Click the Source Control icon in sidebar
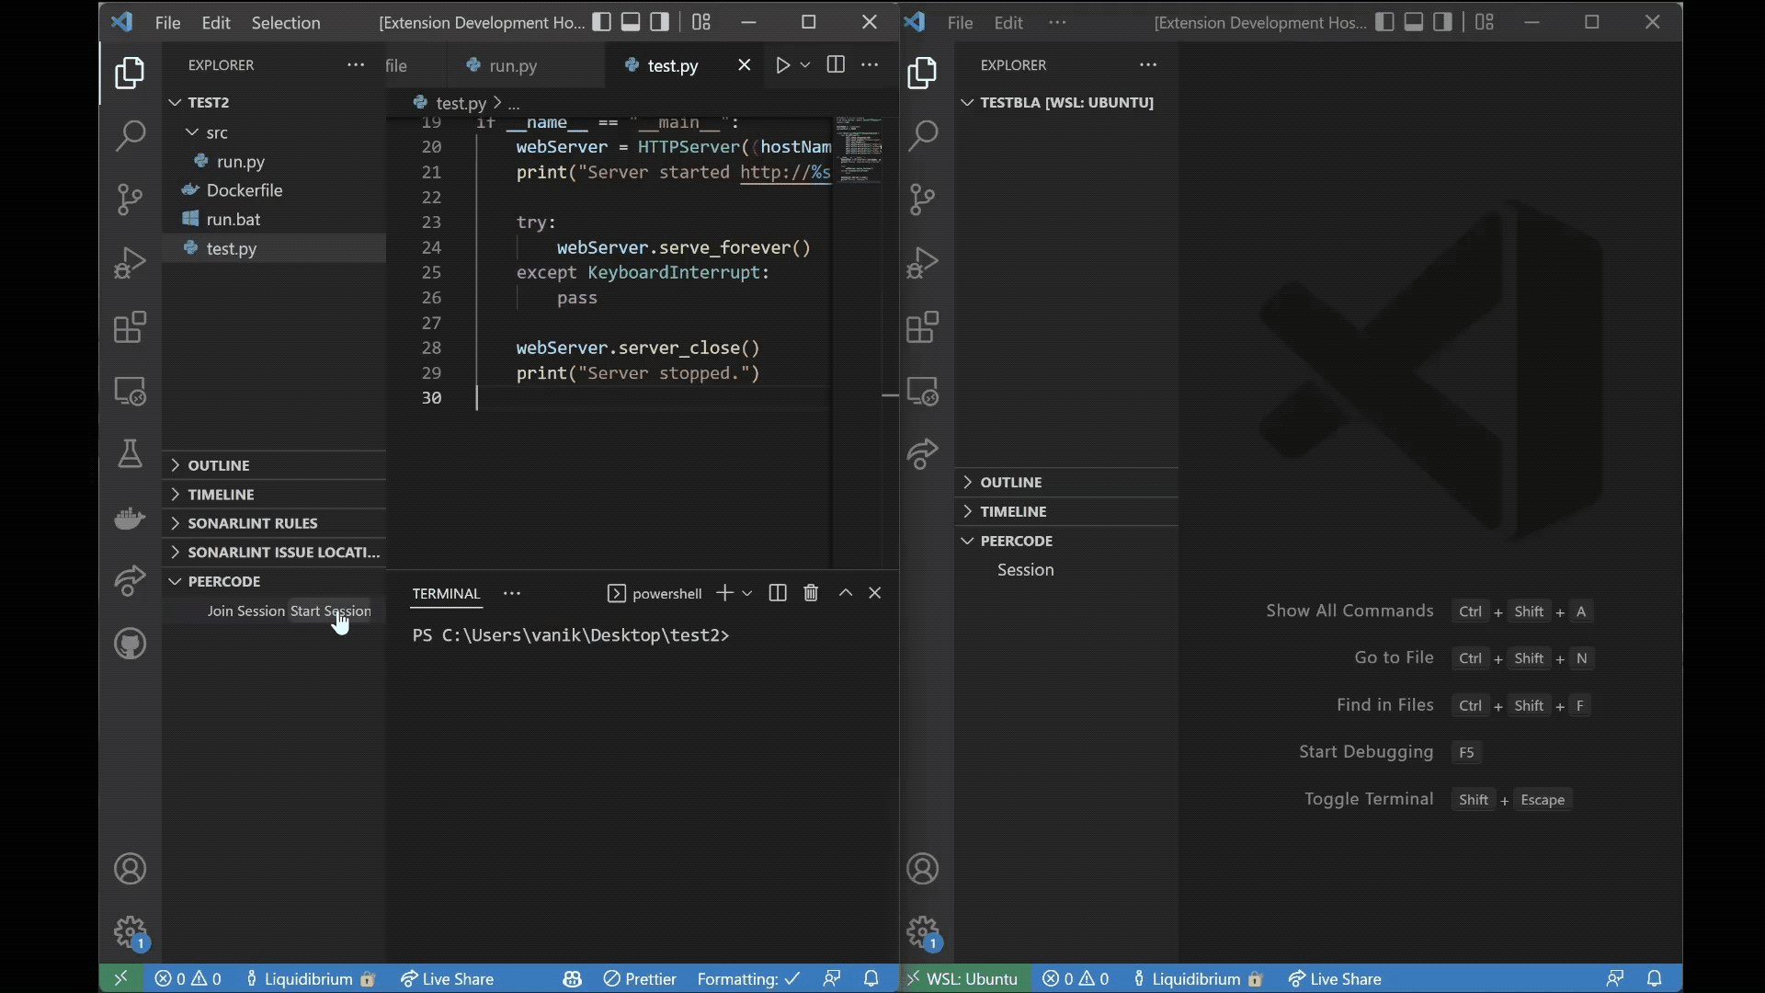The height and width of the screenshot is (993, 1765). point(130,199)
